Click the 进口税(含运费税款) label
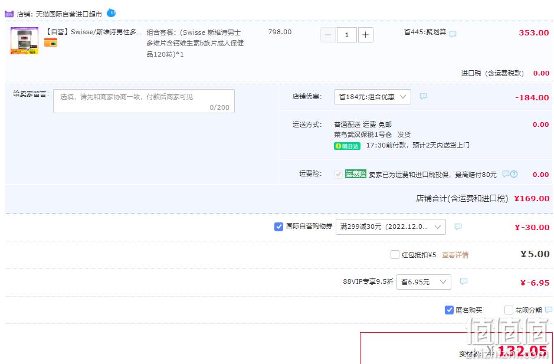 (493, 73)
